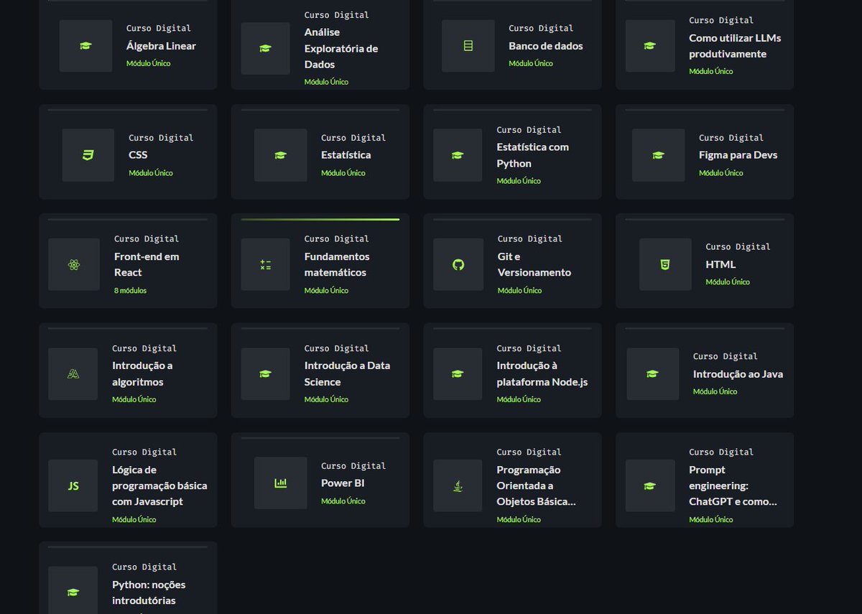Click 'Módulo Único' under Álgebra Linear

149,64
